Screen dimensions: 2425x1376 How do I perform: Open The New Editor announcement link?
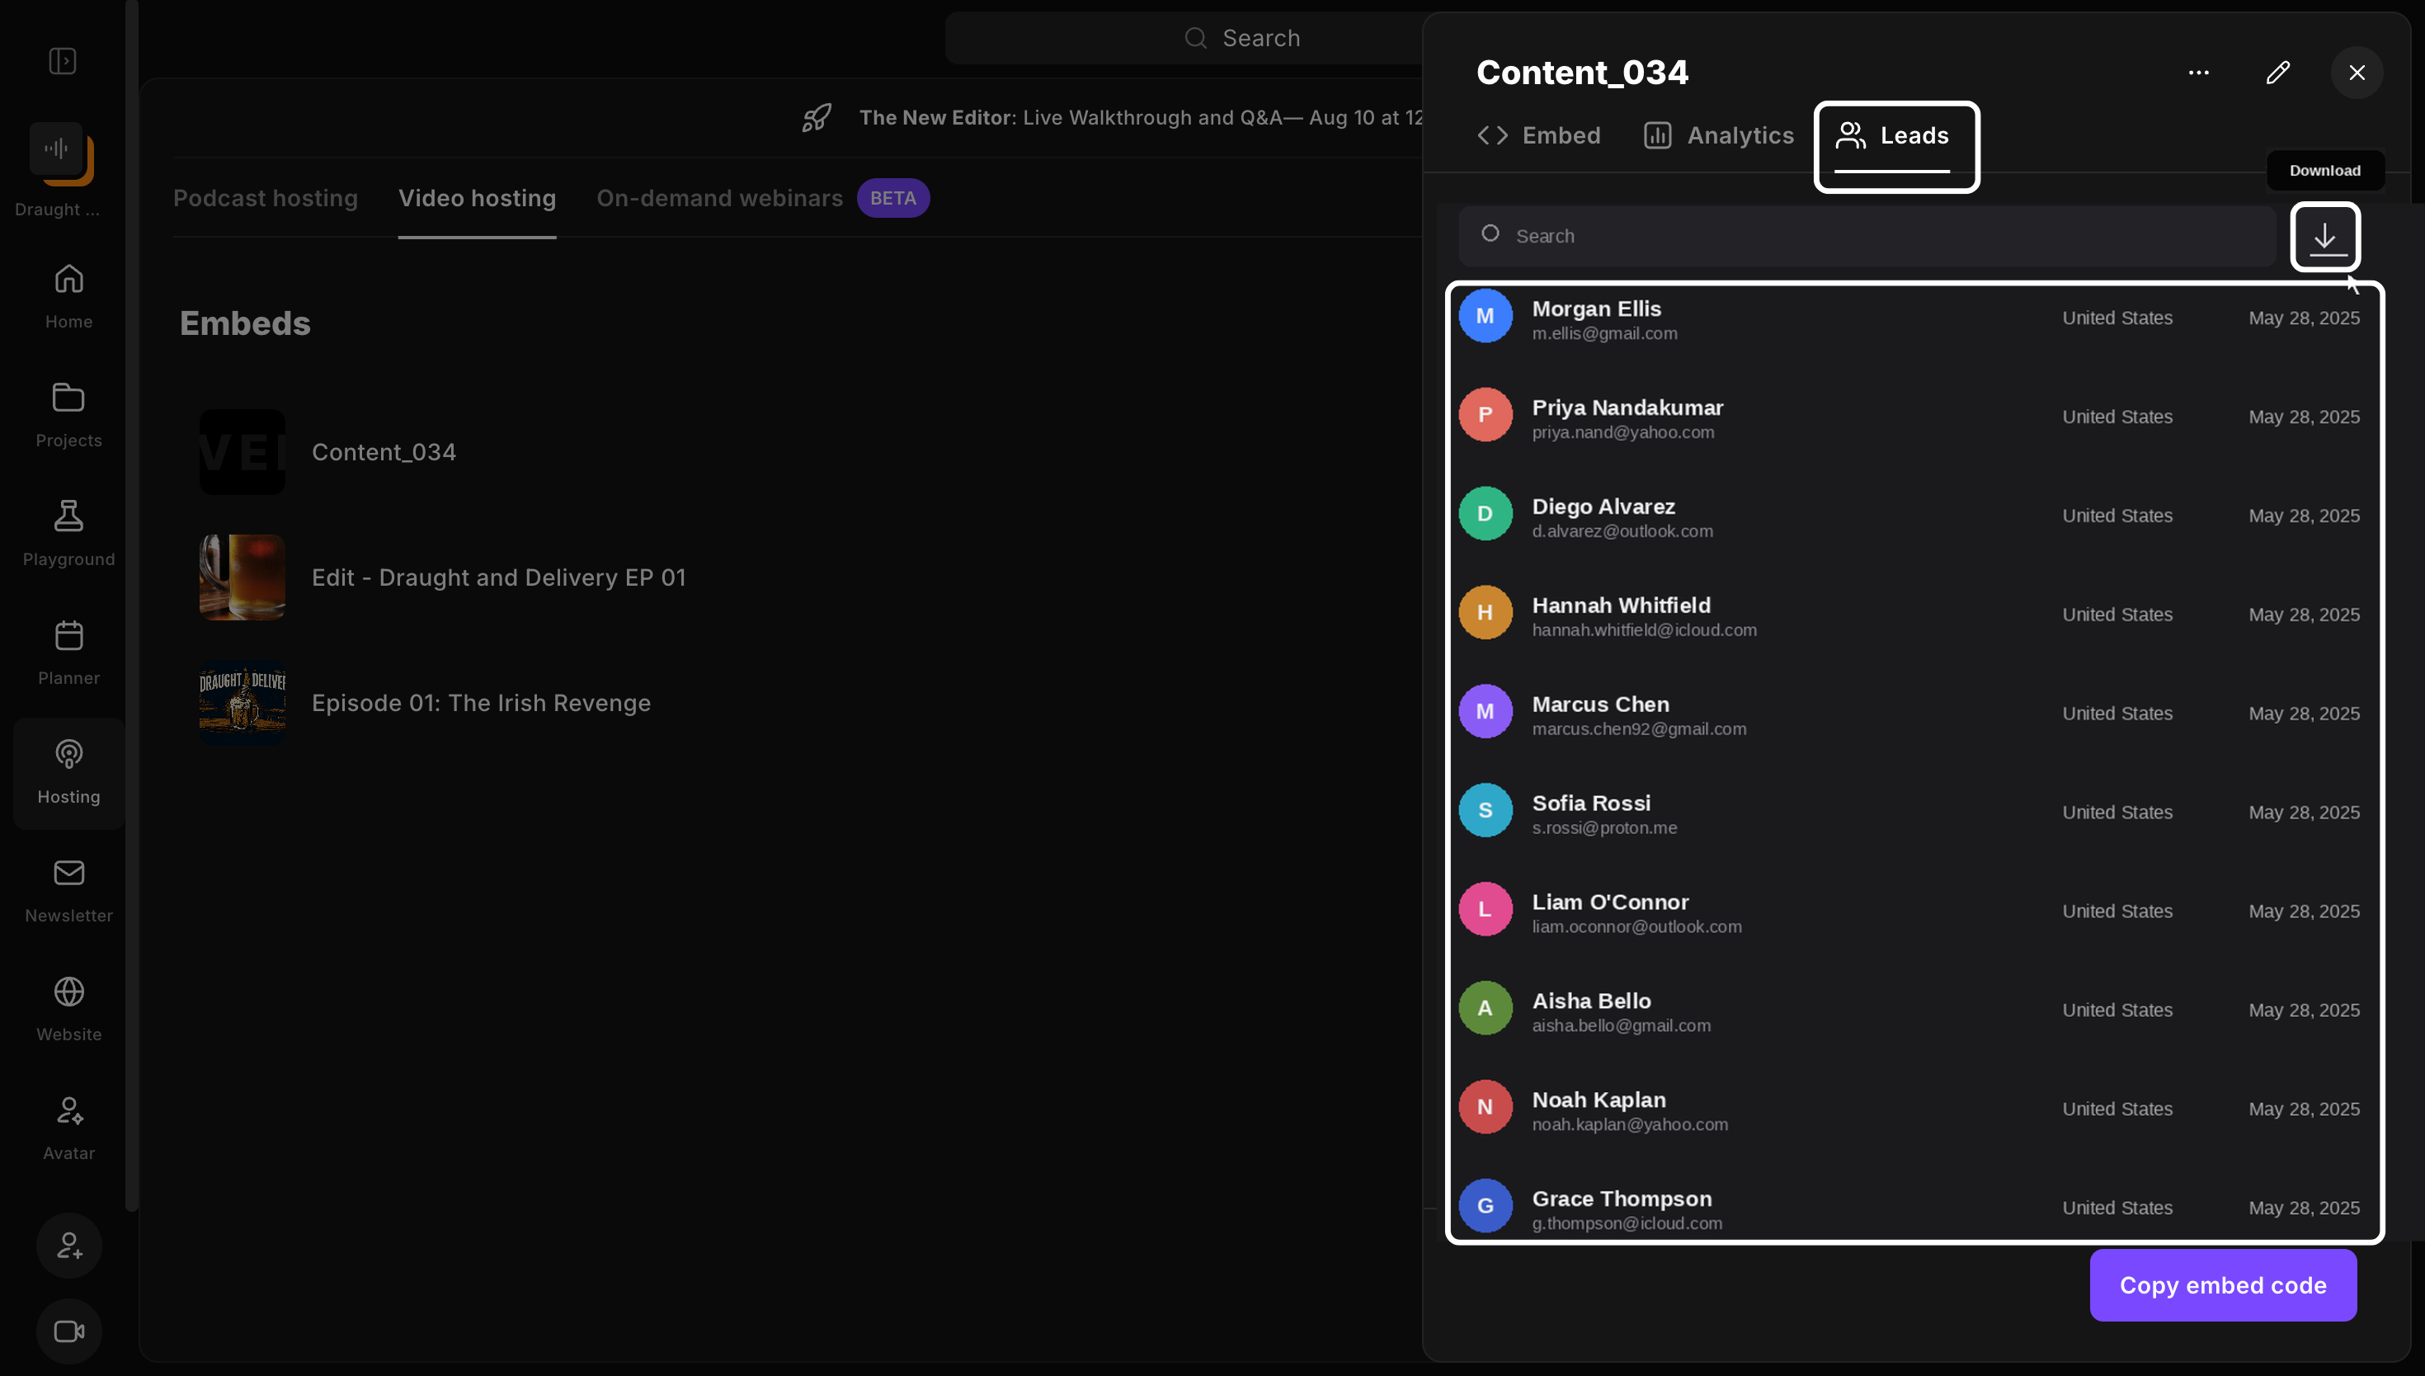tap(1142, 118)
